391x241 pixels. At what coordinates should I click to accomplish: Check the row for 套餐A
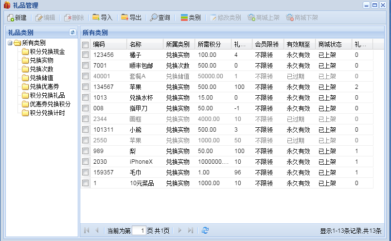85,76
